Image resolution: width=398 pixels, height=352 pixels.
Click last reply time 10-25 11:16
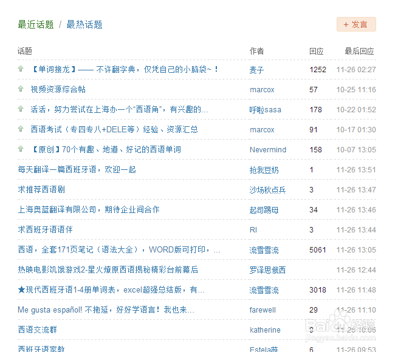point(356,90)
